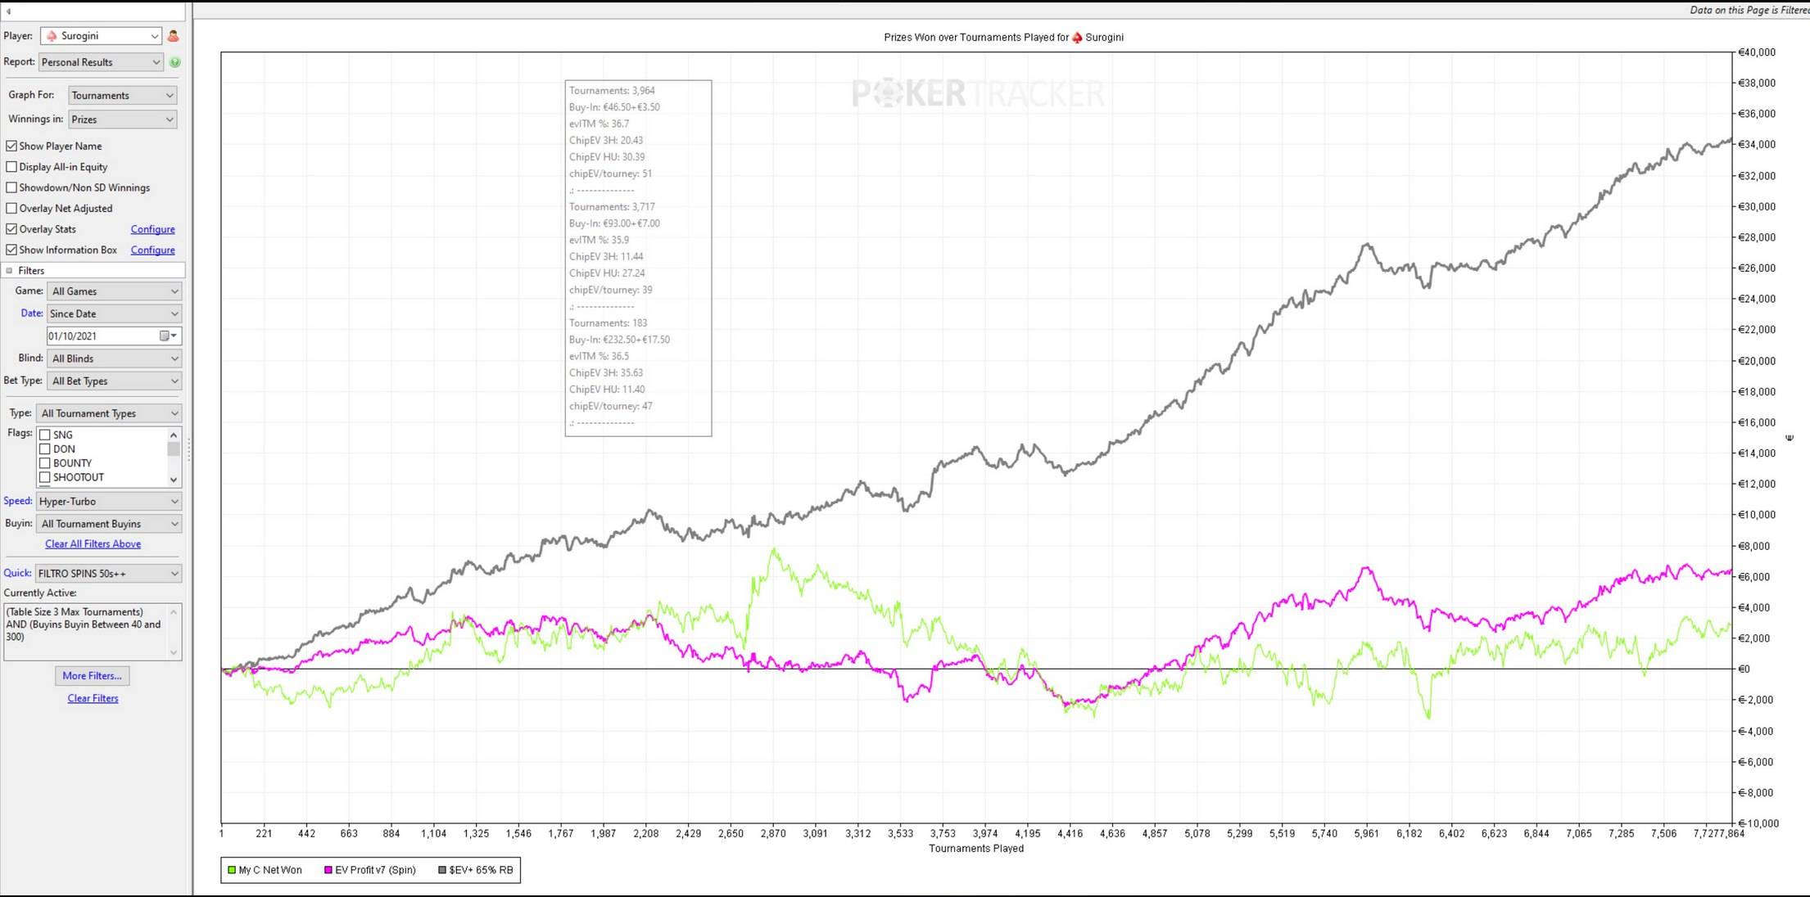Enable Showdown/Non SD Winnings checkbox
The height and width of the screenshot is (897, 1810).
click(11, 187)
